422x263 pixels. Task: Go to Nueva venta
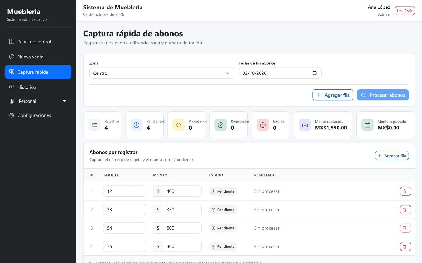pos(38,57)
